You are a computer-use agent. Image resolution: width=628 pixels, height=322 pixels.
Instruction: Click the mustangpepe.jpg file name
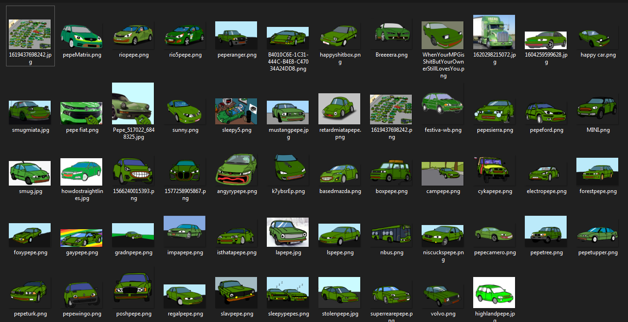click(x=288, y=134)
